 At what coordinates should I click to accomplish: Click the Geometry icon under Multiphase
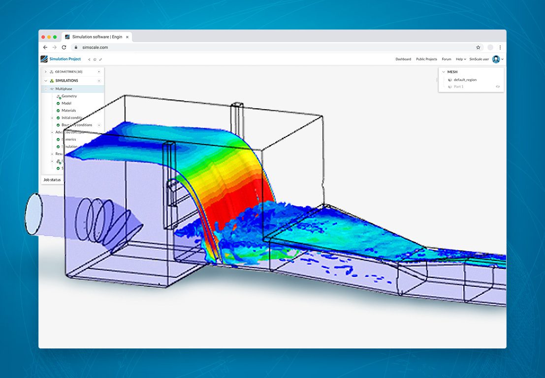(x=59, y=96)
